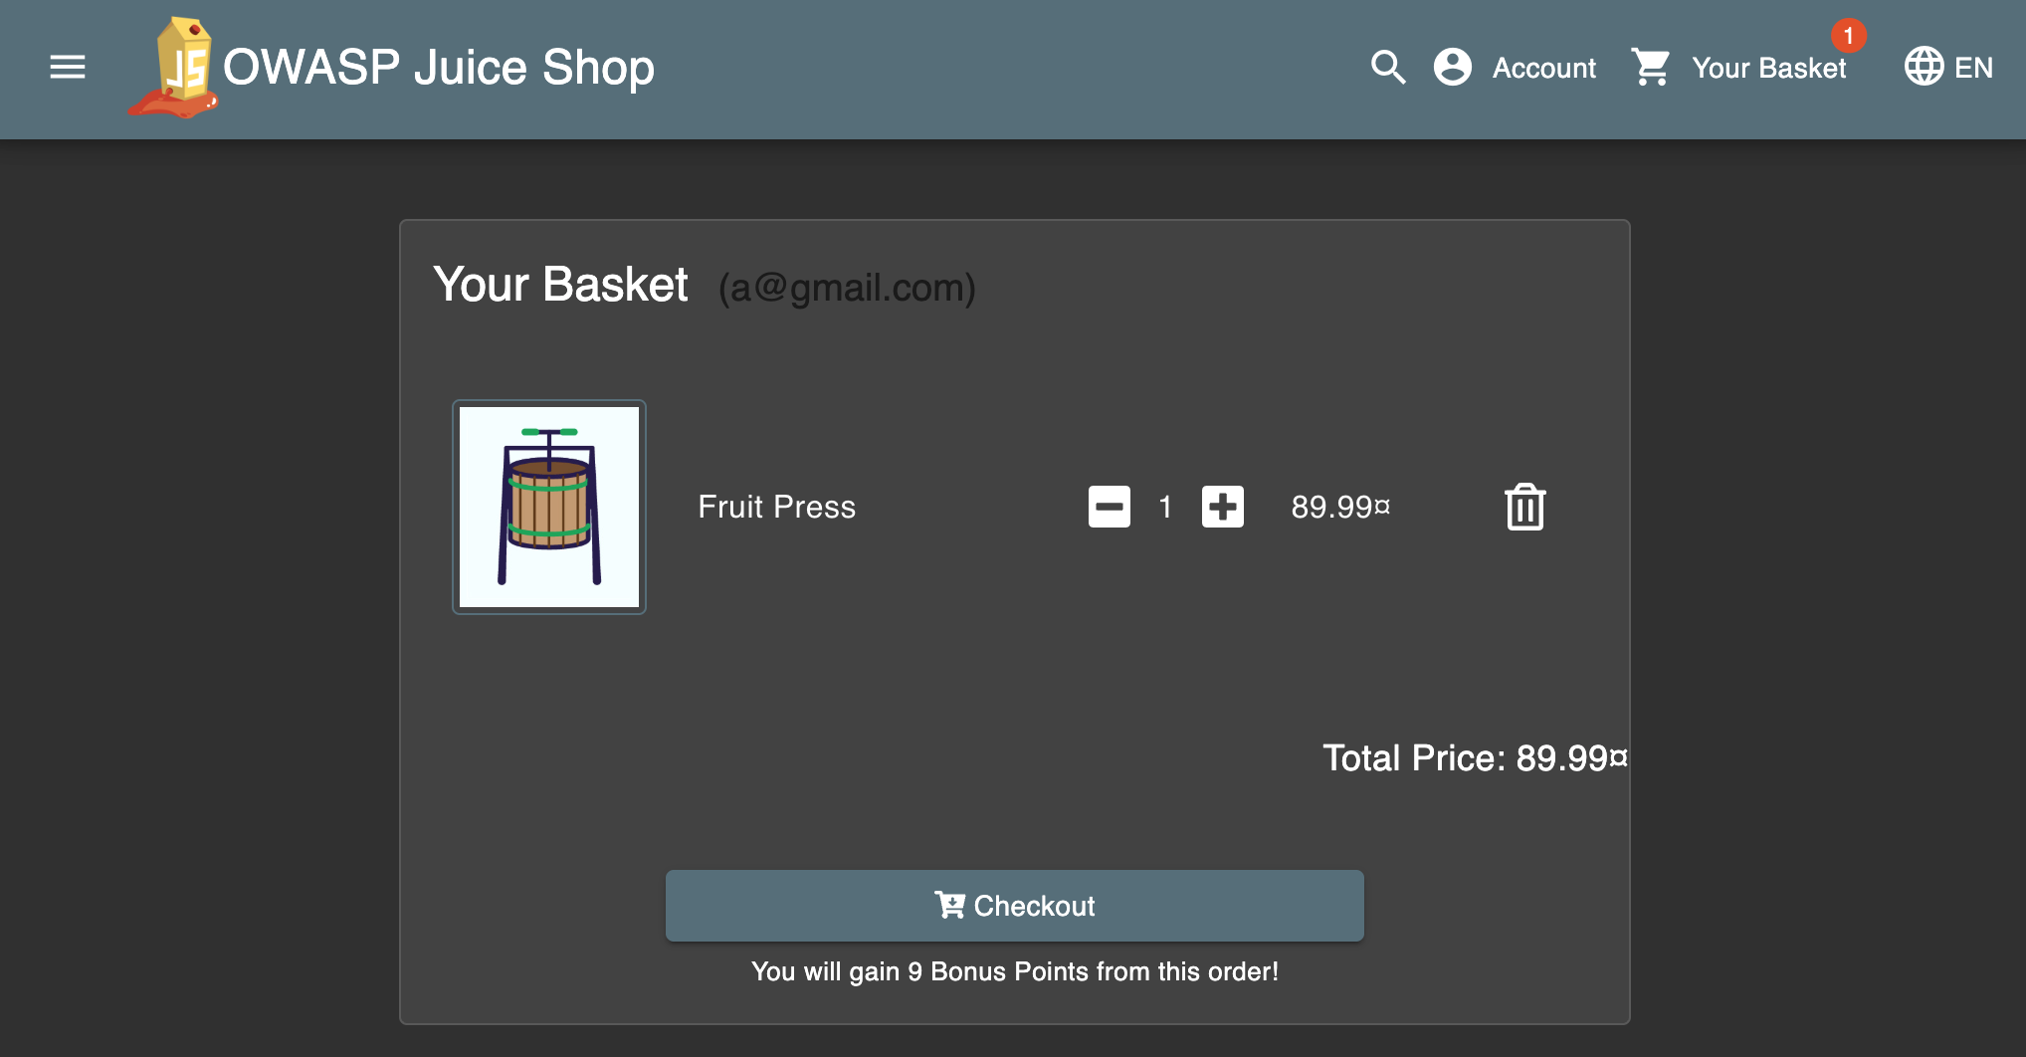The image size is (2026, 1057).
Task: Increase Fruit Press quantity with plus
Action: (x=1223, y=507)
